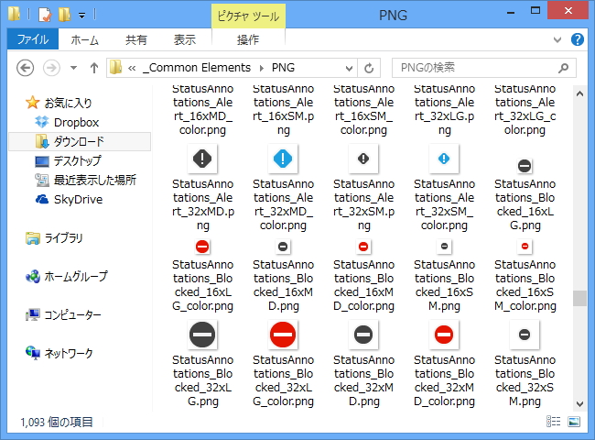
Task: Go up one folder level
Action: [x=94, y=68]
